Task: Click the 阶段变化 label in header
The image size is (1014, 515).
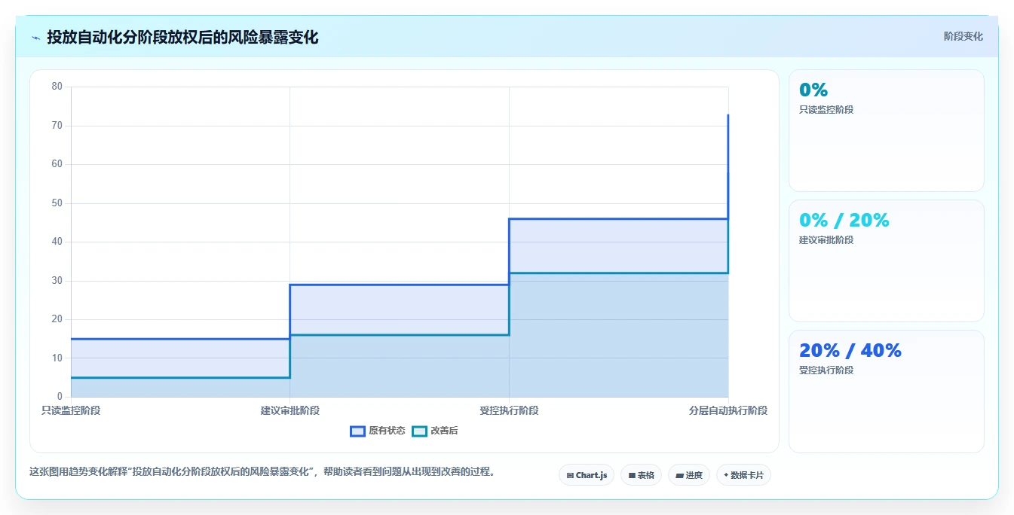Action: tap(963, 36)
